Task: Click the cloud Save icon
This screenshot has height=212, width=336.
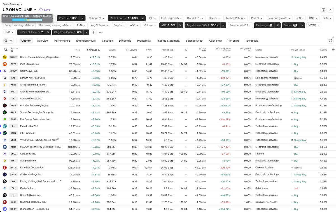Action: pos(41,10)
